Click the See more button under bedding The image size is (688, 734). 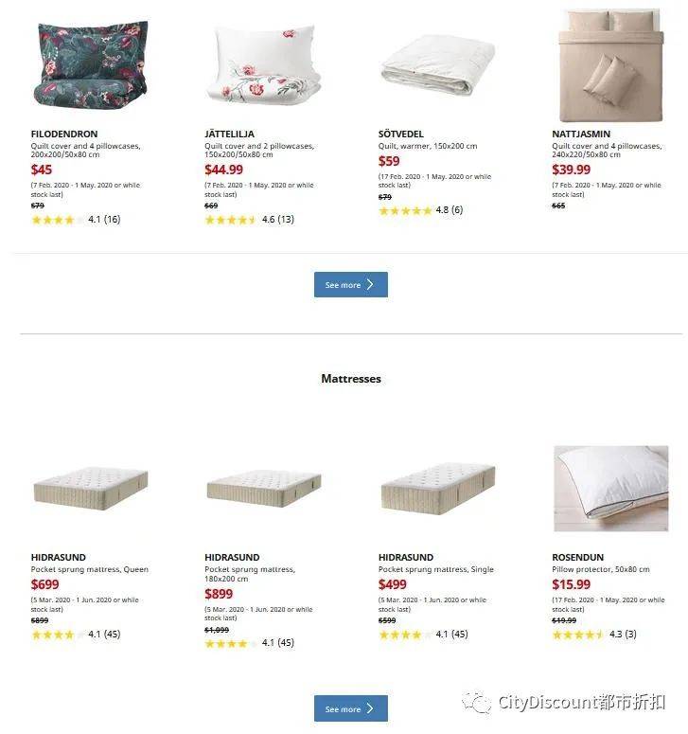coord(351,285)
